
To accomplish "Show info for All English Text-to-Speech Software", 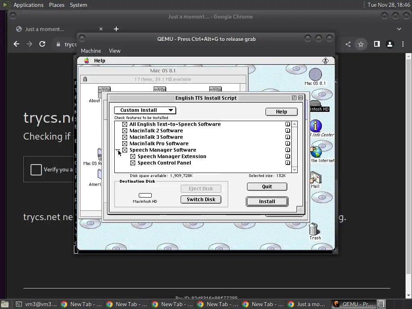I will click(x=287, y=124).
